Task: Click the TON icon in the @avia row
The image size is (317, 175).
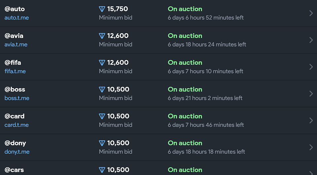Action: (x=102, y=36)
